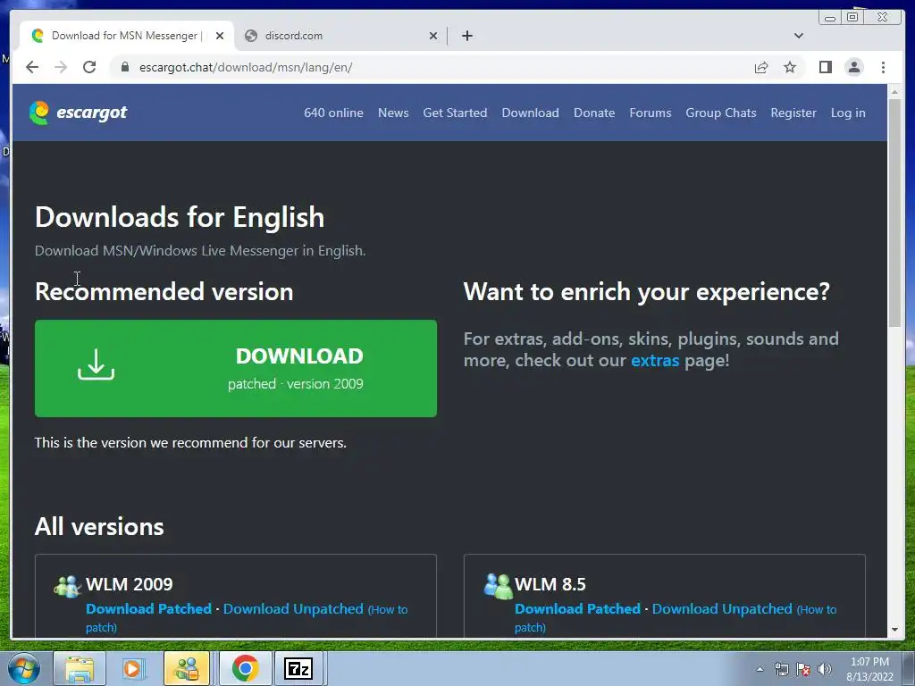Reload the current page
This screenshot has width=915, height=686.
[89, 67]
